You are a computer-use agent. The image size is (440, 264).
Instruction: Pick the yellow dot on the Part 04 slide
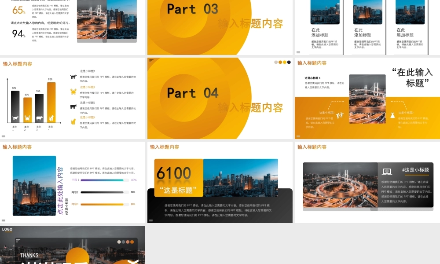pos(285,62)
